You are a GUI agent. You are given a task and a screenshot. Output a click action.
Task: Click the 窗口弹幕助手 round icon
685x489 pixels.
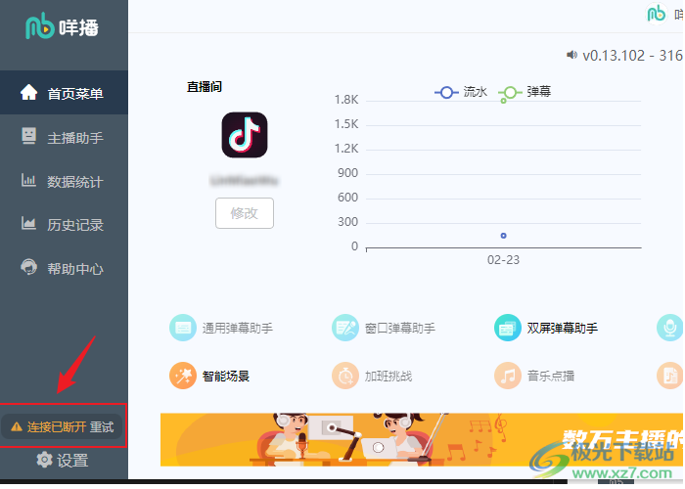coord(345,328)
